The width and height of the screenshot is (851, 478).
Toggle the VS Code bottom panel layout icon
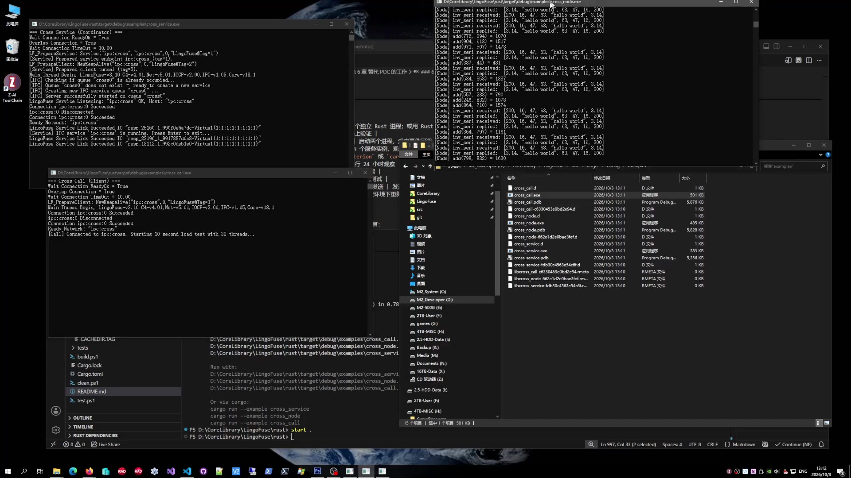point(766,46)
